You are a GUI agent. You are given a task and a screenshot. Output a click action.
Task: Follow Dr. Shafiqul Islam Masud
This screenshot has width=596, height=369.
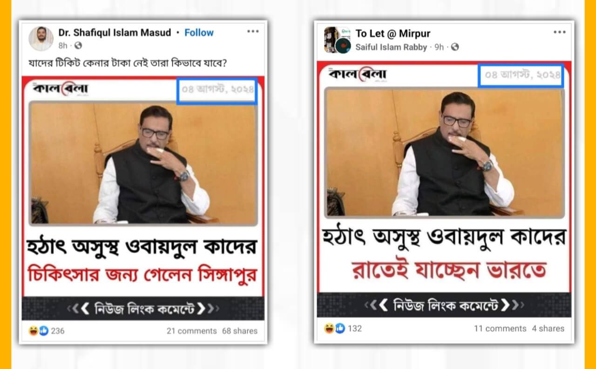click(x=199, y=33)
